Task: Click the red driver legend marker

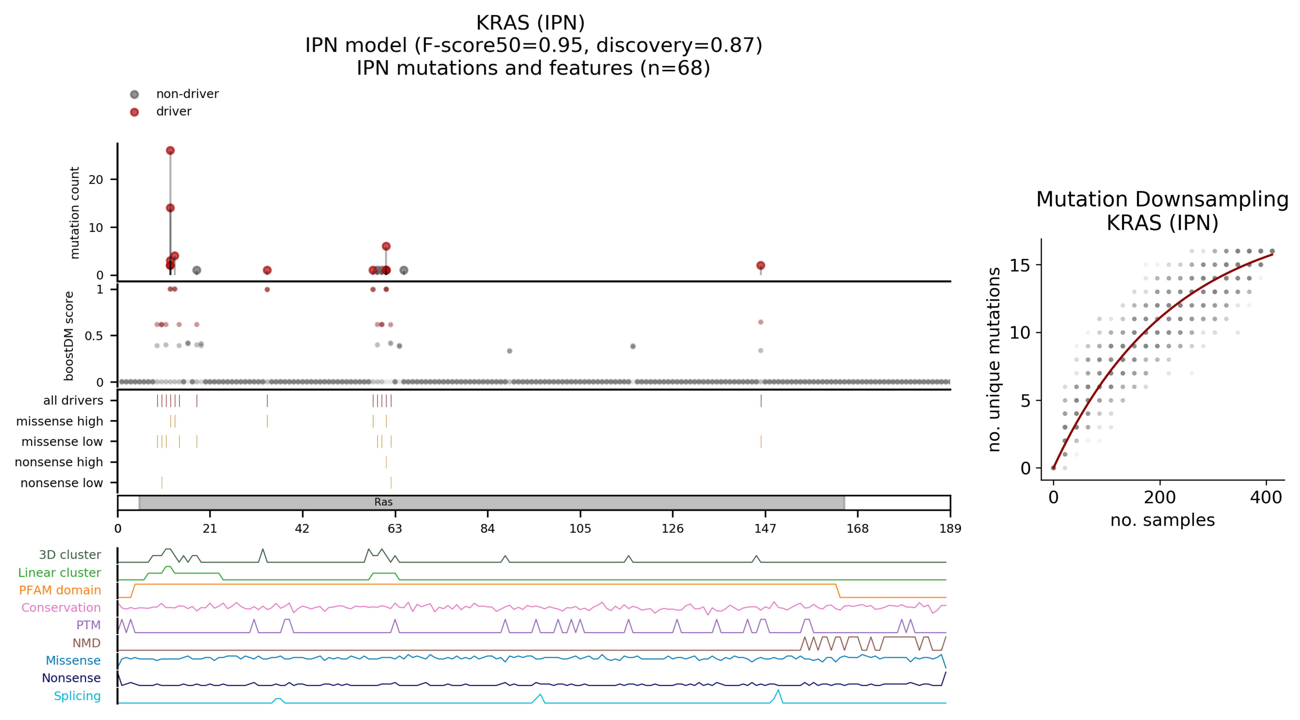Action: tap(134, 112)
